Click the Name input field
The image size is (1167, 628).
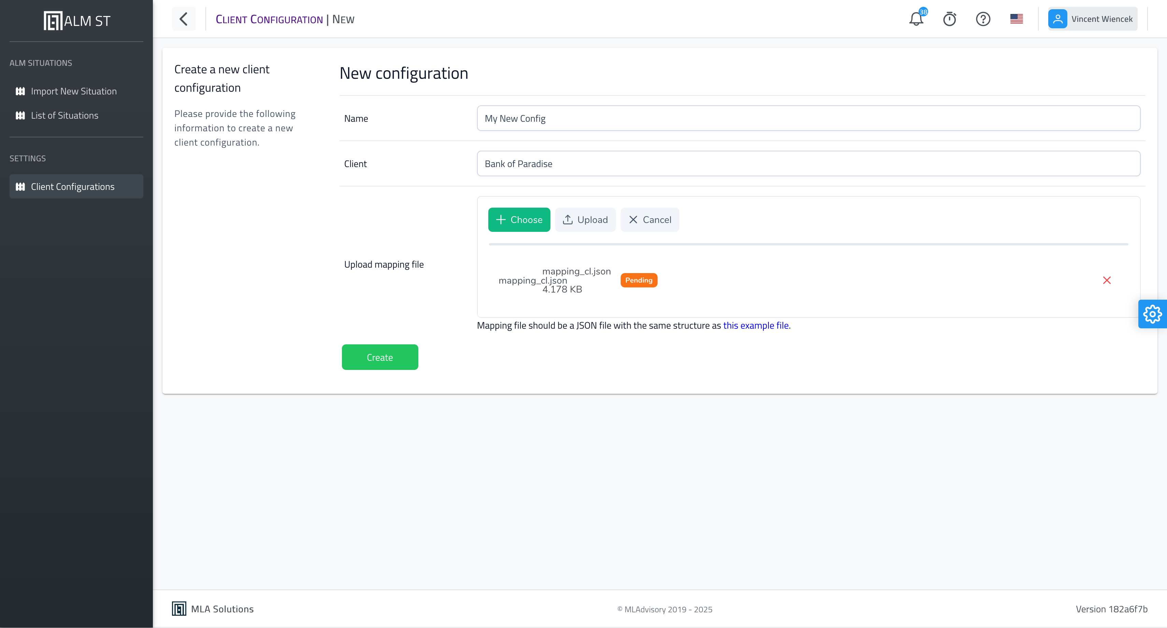pos(808,118)
